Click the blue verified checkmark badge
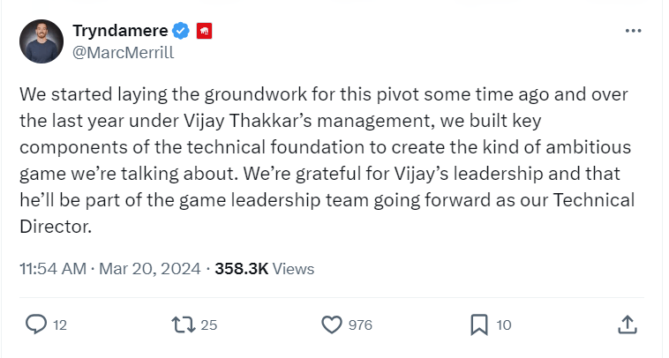 [x=181, y=32]
